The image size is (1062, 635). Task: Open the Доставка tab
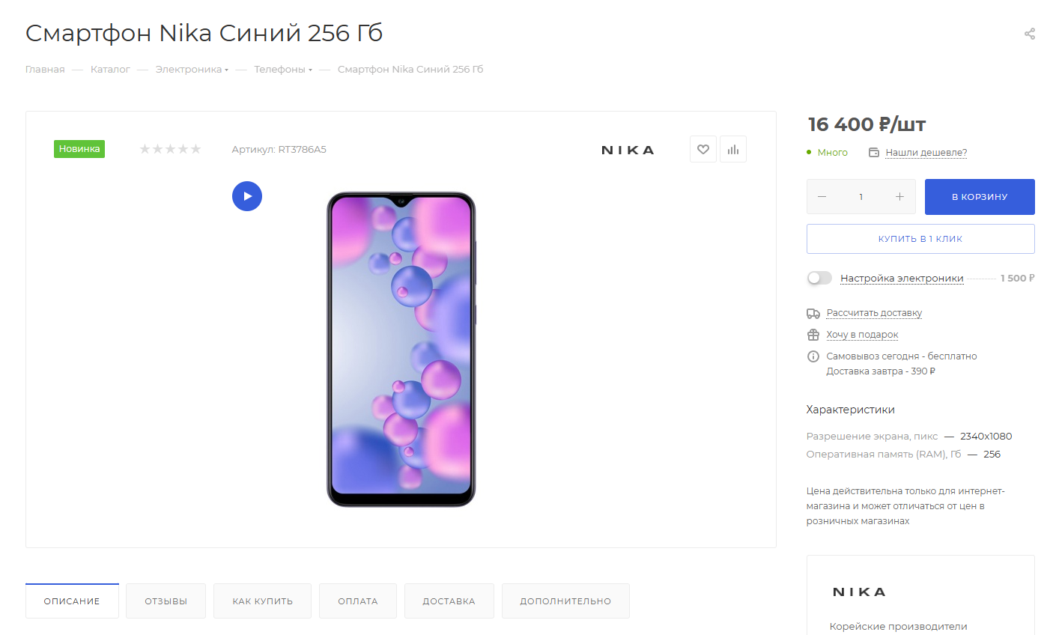449,601
